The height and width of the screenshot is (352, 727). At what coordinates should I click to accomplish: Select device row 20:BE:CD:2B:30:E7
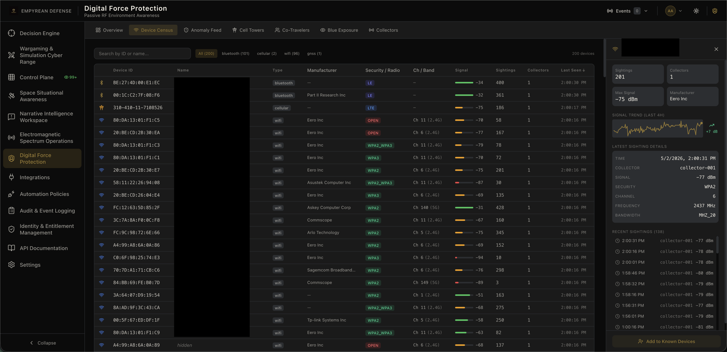pyautogui.click(x=344, y=170)
